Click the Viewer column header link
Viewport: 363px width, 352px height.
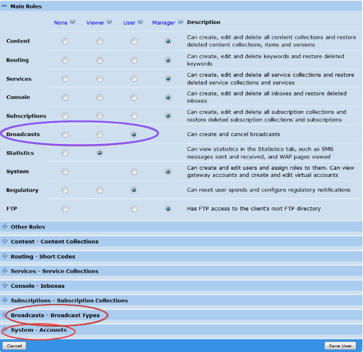95,23
